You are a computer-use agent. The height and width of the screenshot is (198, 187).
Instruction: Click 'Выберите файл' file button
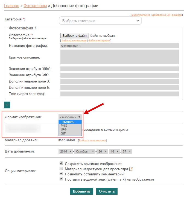click(x=74, y=36)
